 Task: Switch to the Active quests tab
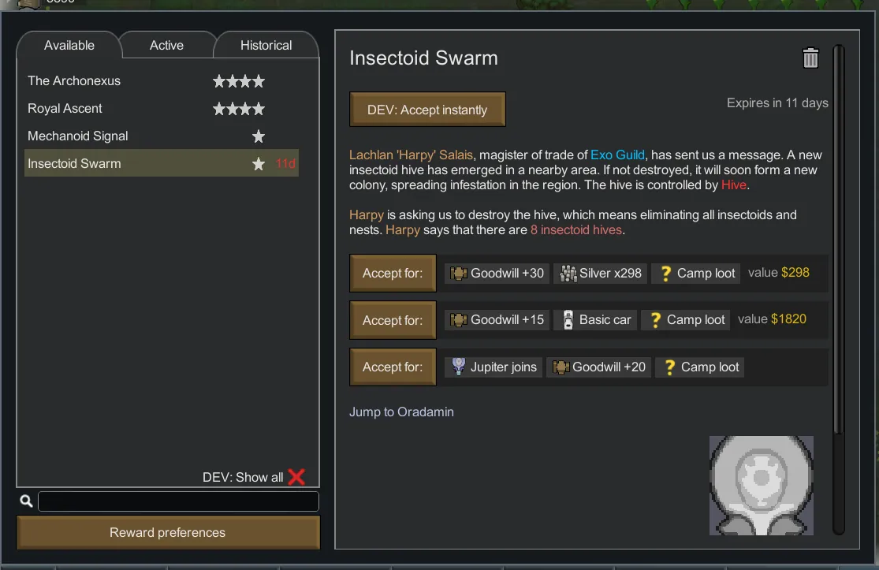pyautogui.click(x=166, y=46)
